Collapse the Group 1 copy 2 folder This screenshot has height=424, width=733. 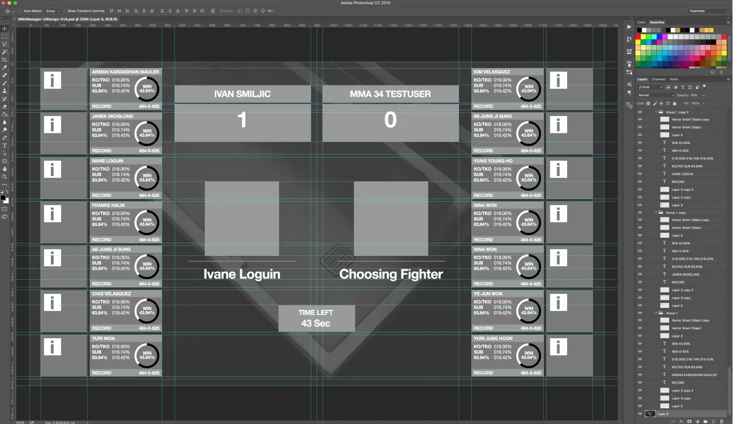tap(656, 112)
